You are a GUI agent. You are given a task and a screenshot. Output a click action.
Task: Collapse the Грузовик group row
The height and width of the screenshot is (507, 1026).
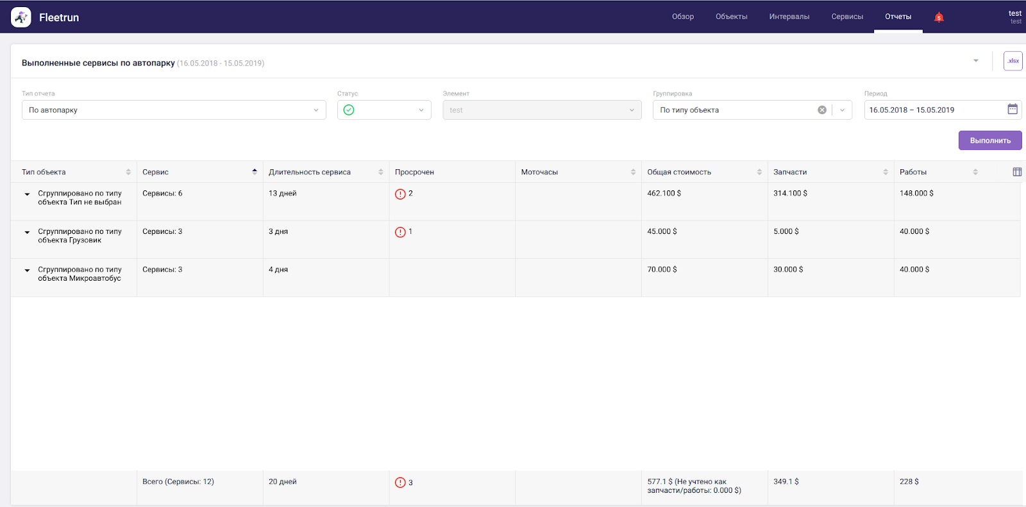coord(27,233)
